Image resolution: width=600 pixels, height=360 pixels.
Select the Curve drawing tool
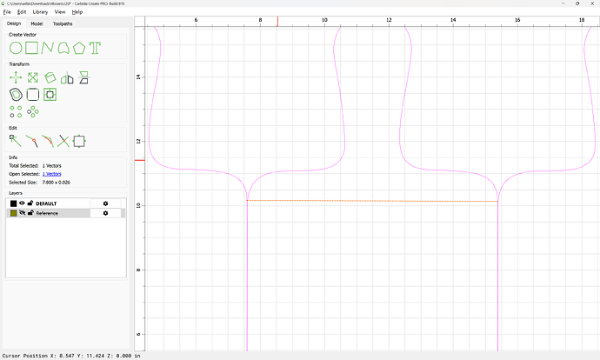point(63,48)
